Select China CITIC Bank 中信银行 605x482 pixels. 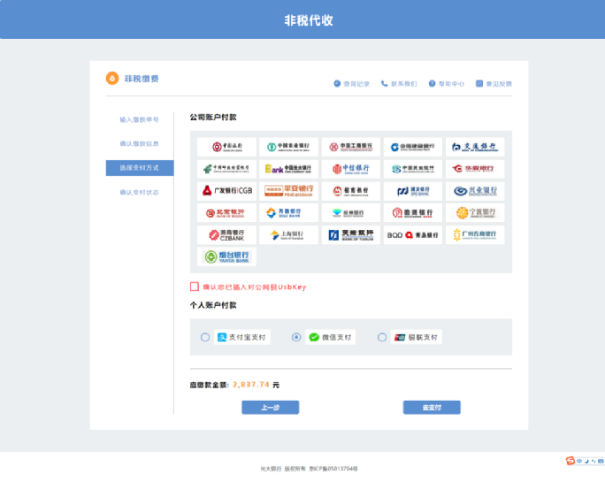point(351,169)
